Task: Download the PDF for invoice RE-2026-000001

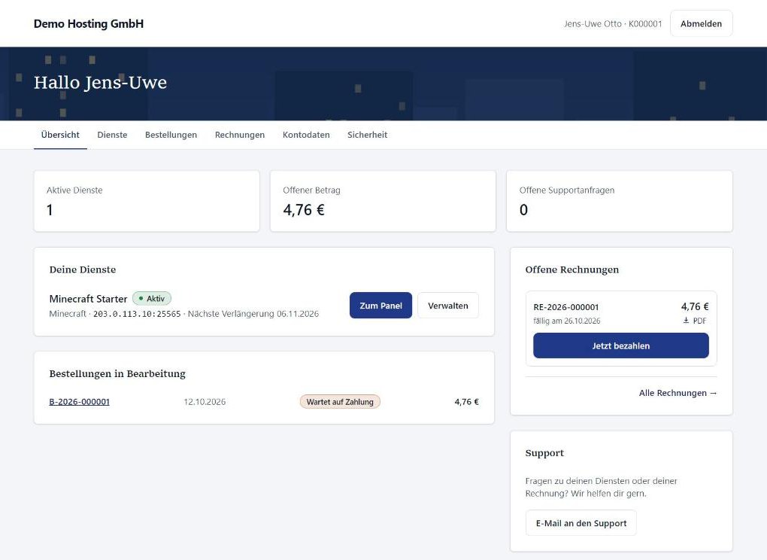Action: click(695, 321)
